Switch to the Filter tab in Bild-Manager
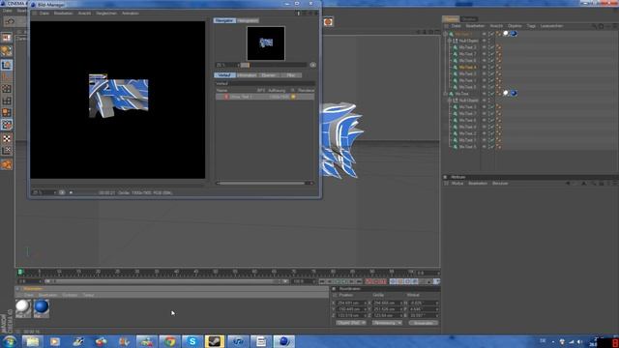This screenshot has height=348, width=619. (291, 75)
